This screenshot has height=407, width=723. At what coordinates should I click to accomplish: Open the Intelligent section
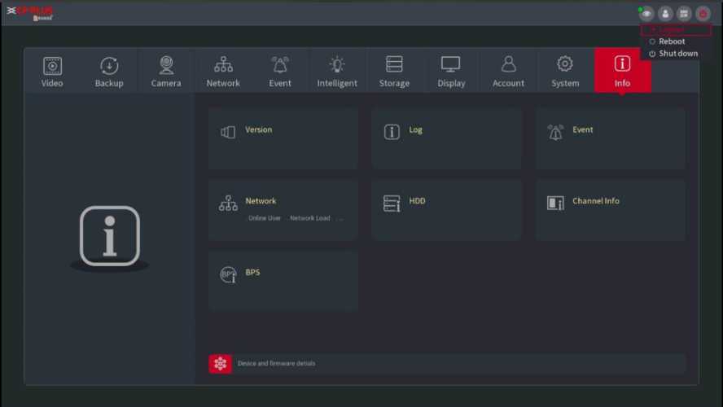(x=337, y=72)
